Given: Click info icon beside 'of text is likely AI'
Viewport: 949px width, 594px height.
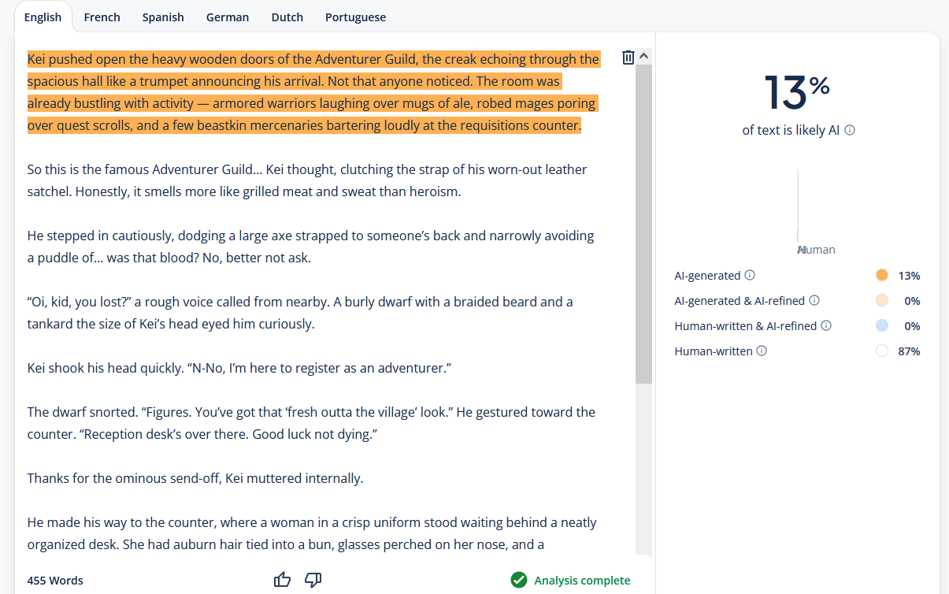Looking at the screenshot, I should coord(850,131).
